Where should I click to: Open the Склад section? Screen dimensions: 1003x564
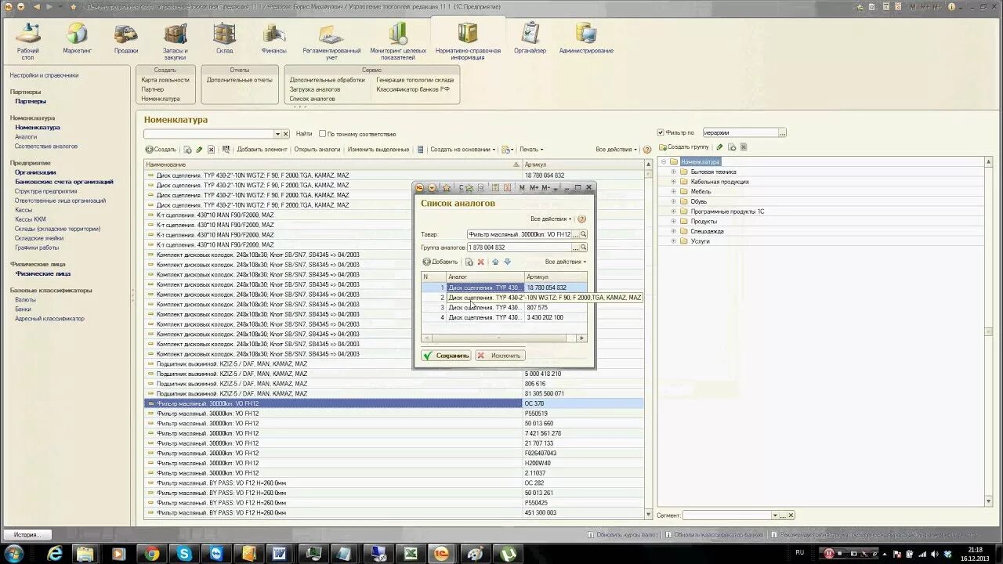click(x=225, y=38)
